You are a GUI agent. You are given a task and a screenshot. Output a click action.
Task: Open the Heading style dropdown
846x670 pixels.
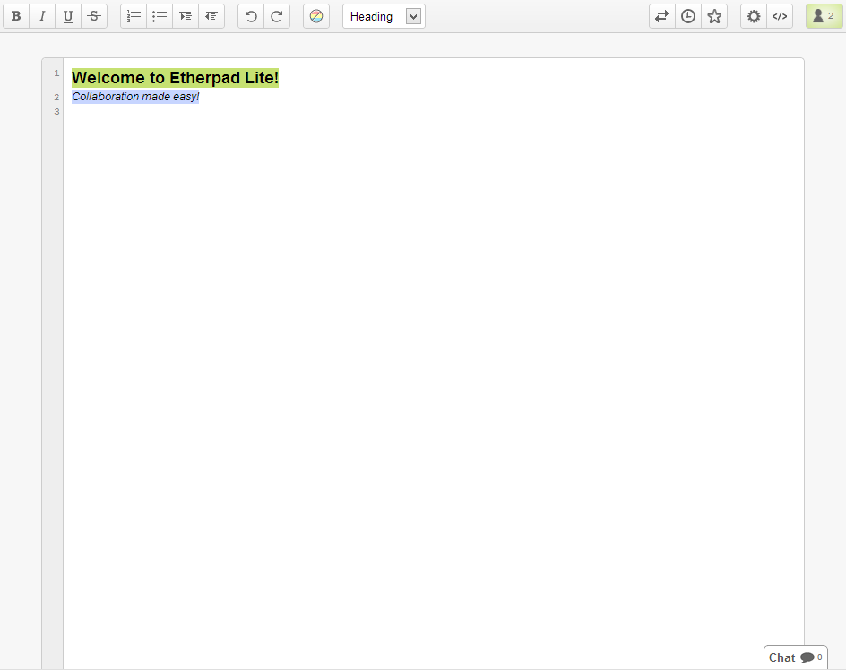[x=384, y=16]
